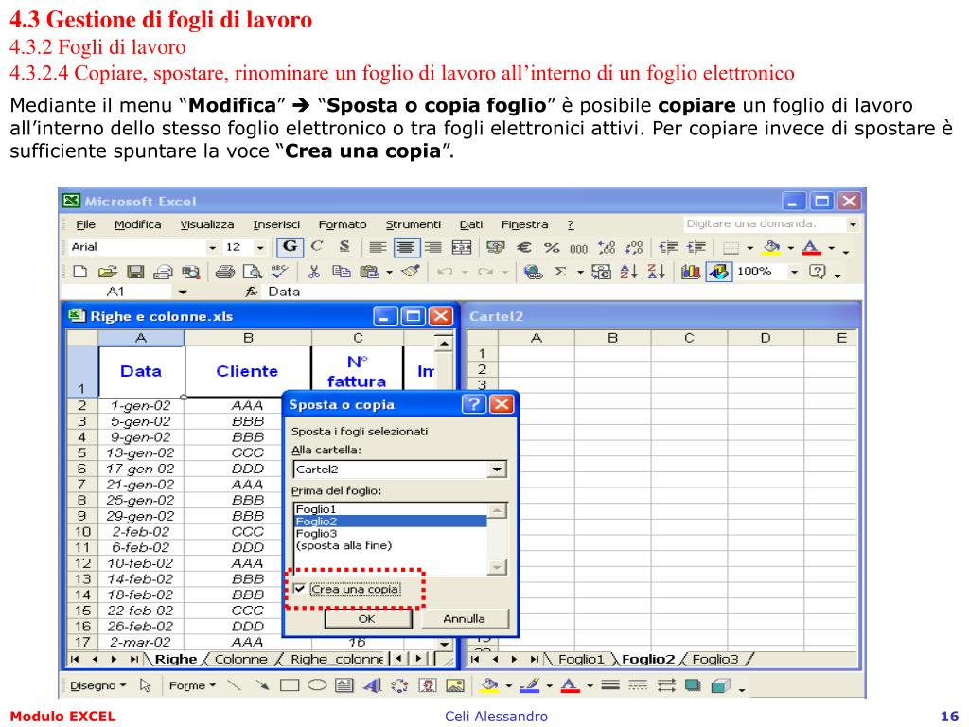Open a file with the folder icon
Viewport: 969px width, 727px height.
point(108,272)
